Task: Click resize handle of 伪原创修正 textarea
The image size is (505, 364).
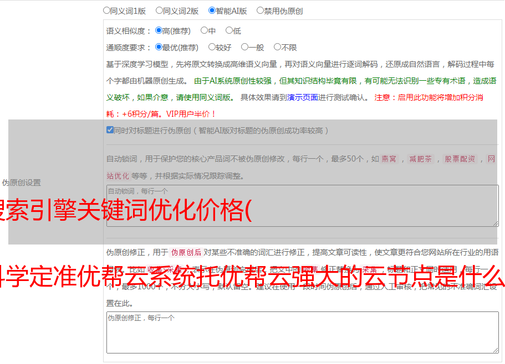Action: click(496, 350)
